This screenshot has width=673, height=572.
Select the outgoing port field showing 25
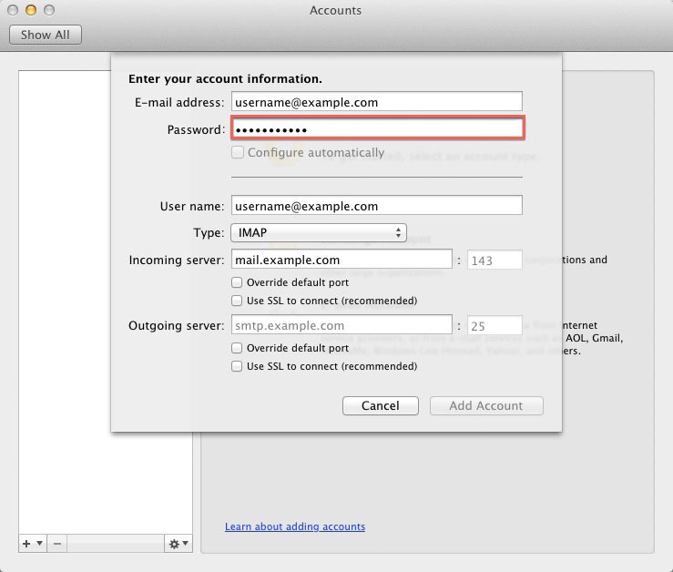tap(495, 325)
